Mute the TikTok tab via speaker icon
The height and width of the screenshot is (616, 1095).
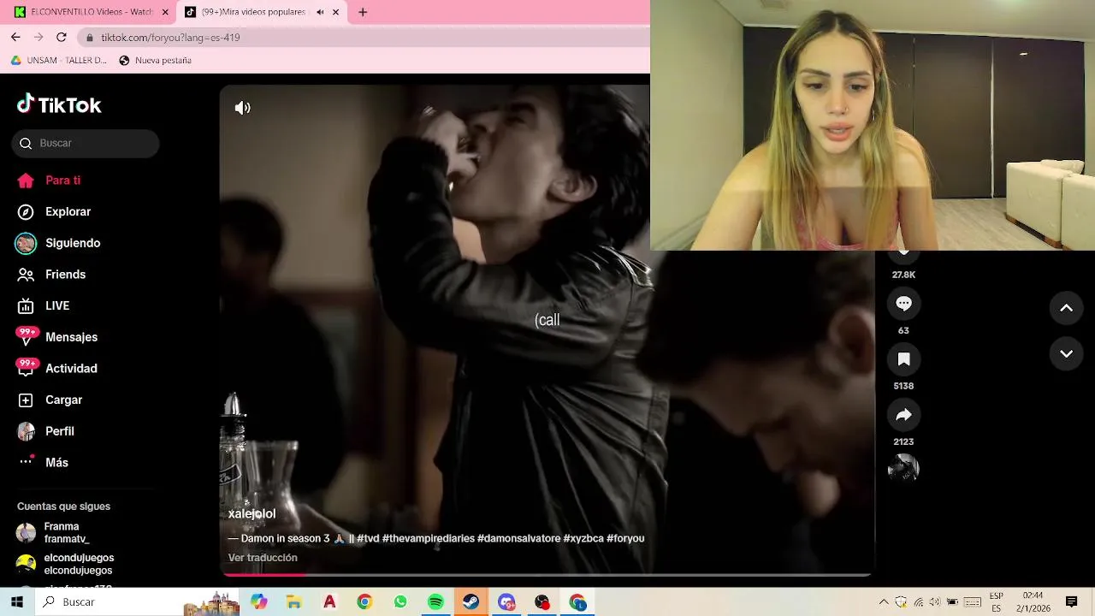[x=320, y=12]
